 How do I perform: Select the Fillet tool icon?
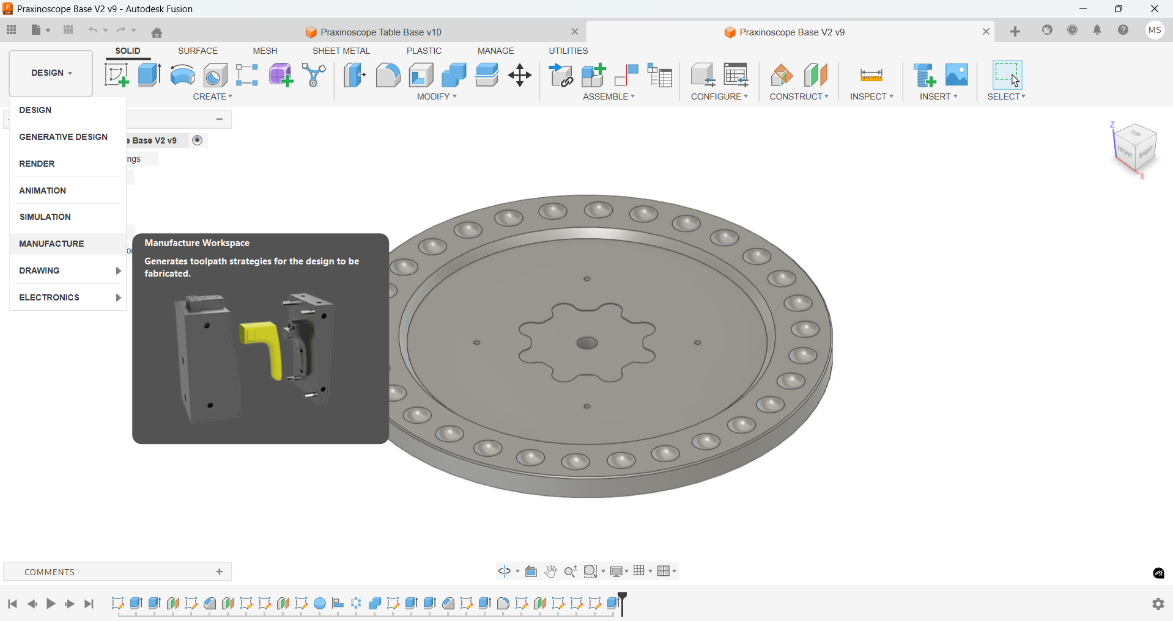pyautogui.click(x=388, y=75)
